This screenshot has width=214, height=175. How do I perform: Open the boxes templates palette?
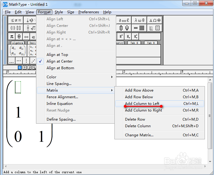(155, 28)
